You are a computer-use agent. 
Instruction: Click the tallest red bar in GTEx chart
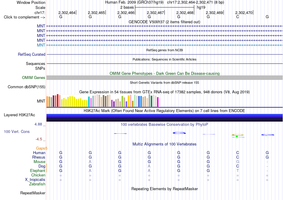click(57, 100)
